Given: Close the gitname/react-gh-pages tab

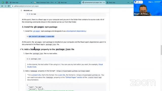Looking at the screenshot, I should (x=104, y=3).
